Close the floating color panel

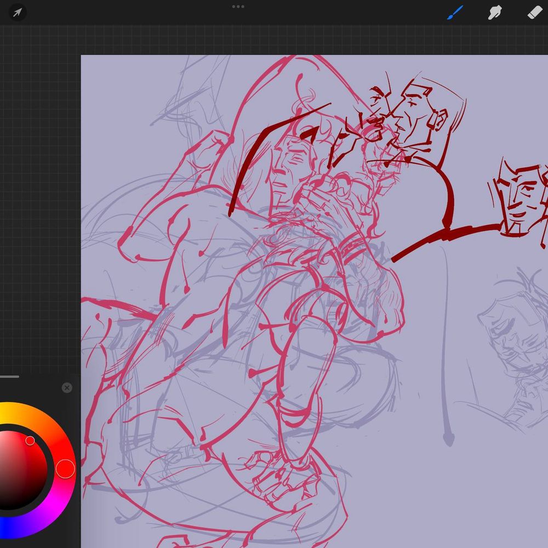click(67, 387)
